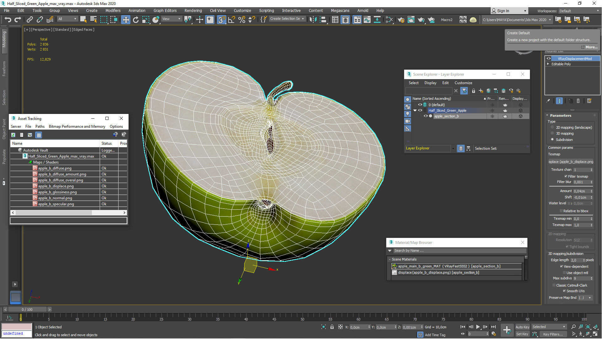This screenshot has width=602, height=339.
Task: Click the Undo arrow icon
Action: point(8,19)
